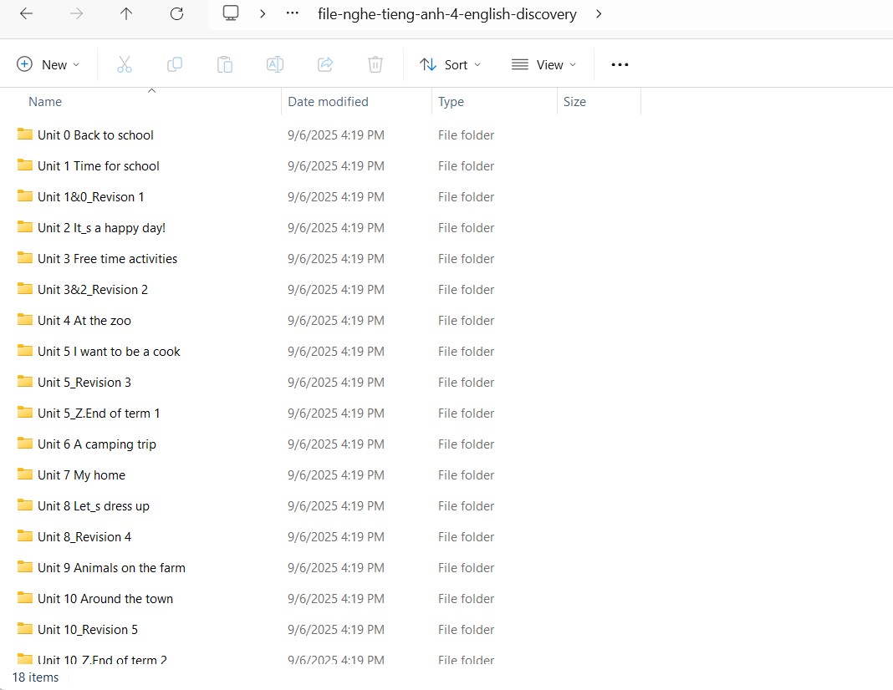The width and height of the screenshot is (893, 690).
Task: Click the Cut scissors icon
Action: (x=125, y=64)
